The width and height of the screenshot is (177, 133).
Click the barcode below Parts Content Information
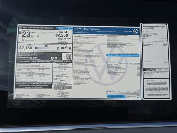click(63, 88)
